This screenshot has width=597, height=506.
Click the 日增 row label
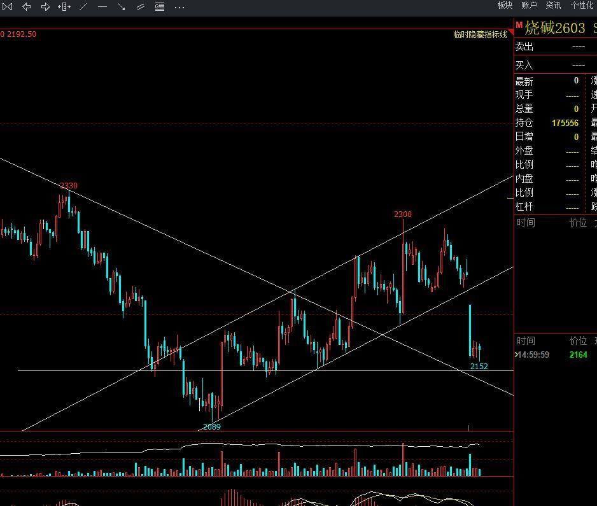[524, 137]
